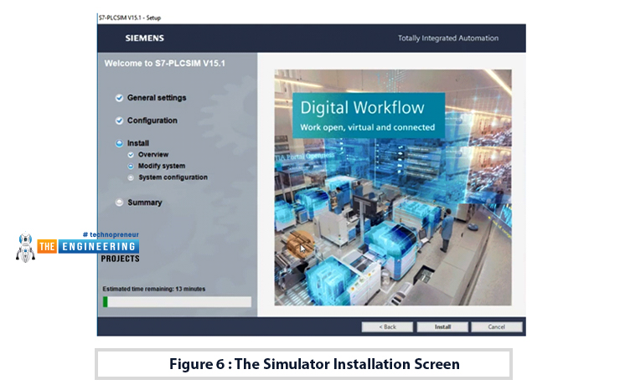Open the Overview sub-step
The height and width of the screenshot is (390, 620).
click(x=153, y=155)
